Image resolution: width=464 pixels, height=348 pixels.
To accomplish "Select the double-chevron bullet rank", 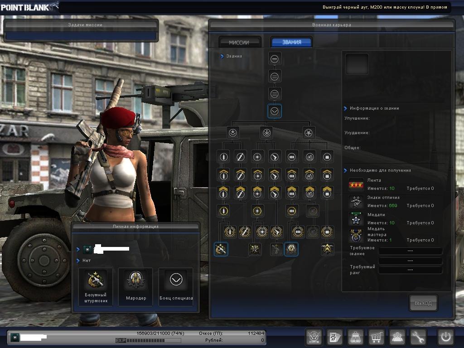I will click(x=223, y=192).
